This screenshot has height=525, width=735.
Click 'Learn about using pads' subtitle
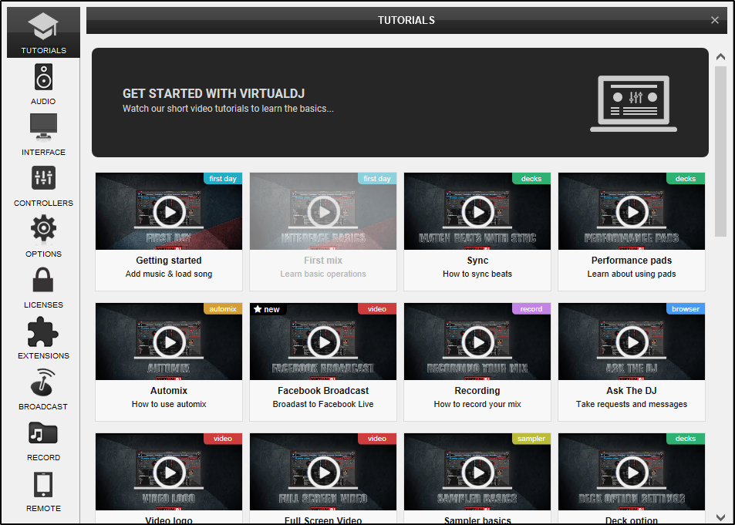632,274
